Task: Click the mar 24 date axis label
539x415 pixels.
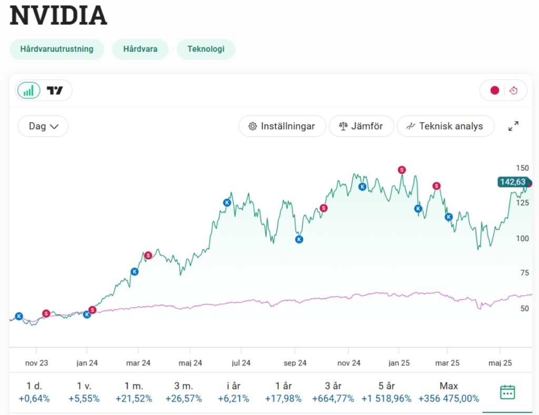Action: (x=138, y=363)
